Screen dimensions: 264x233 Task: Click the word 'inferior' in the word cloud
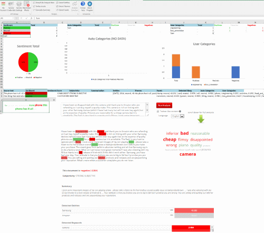pyautogui.click(x=172, y=134)
